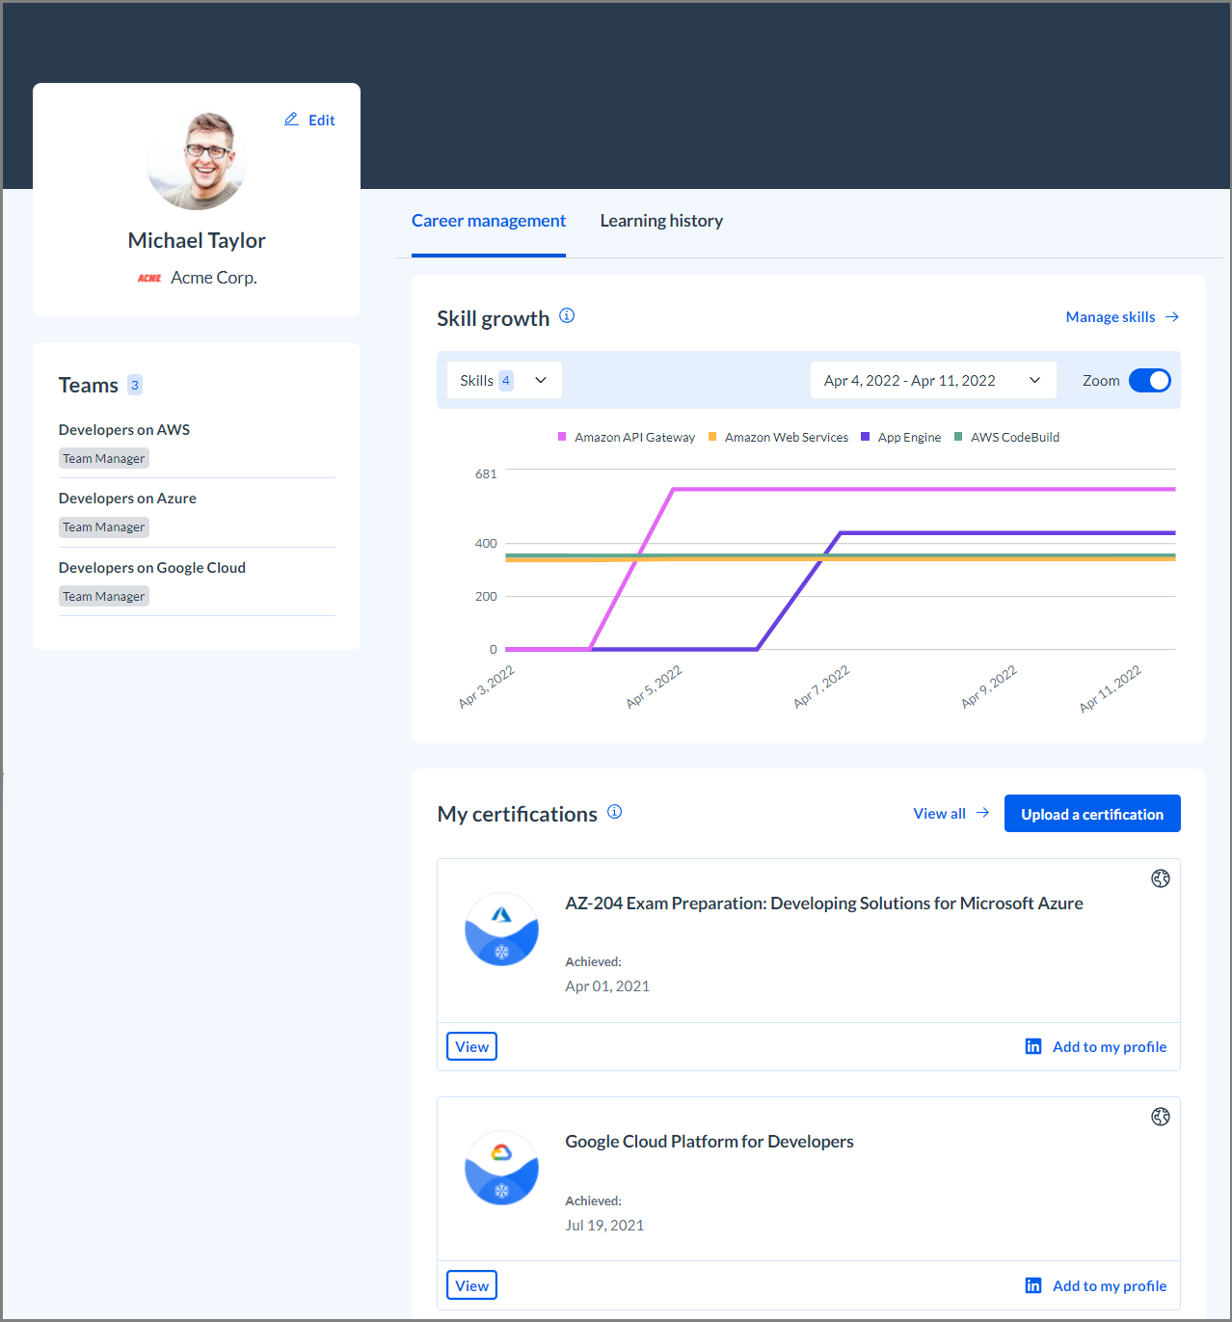Click the Skills count badge showing 4

[x=506, y=380]
